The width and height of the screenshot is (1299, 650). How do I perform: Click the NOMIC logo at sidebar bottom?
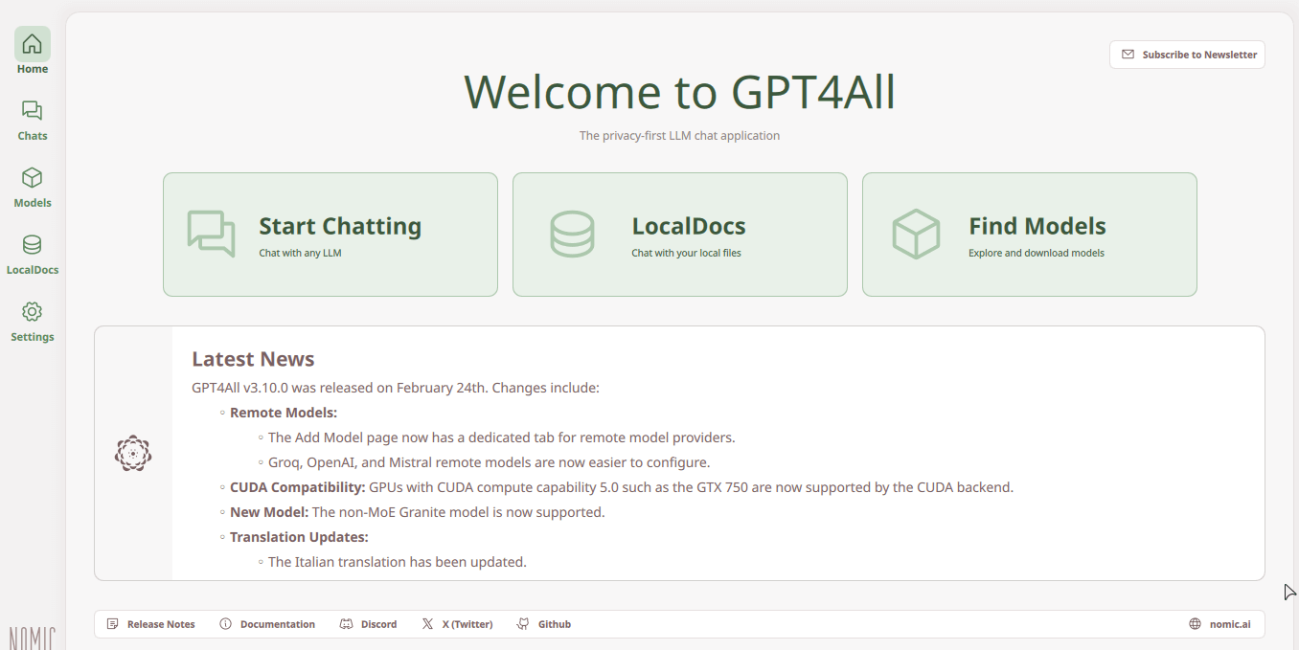pyautogui.click(x=33, y=639)
